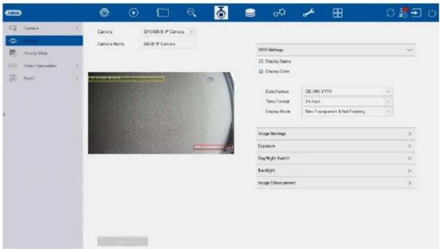This screenshot has height=249, width=440.
Task: Click the Time Format label
Action: tap(277, 102)
